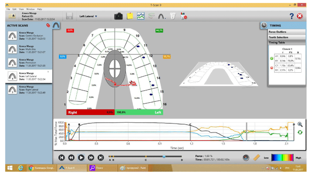The width and height of the screenshot is (310, 175).
Task: Click the graph zoom magnifier icon
Action: (300, 124)
